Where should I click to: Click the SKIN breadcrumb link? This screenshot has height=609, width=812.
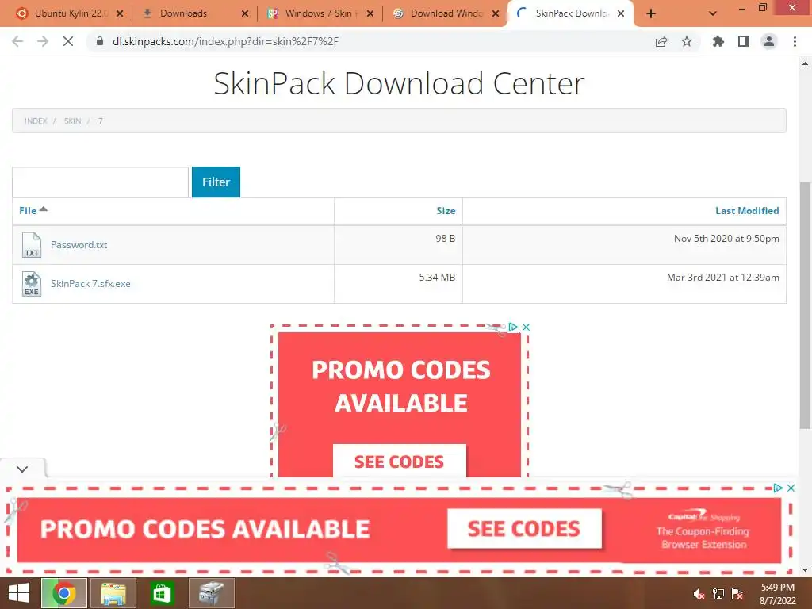click(72, 121)
